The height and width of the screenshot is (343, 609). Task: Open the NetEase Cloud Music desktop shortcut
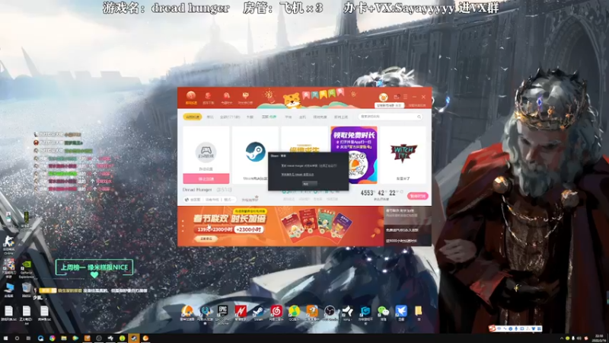click(276, 313)
